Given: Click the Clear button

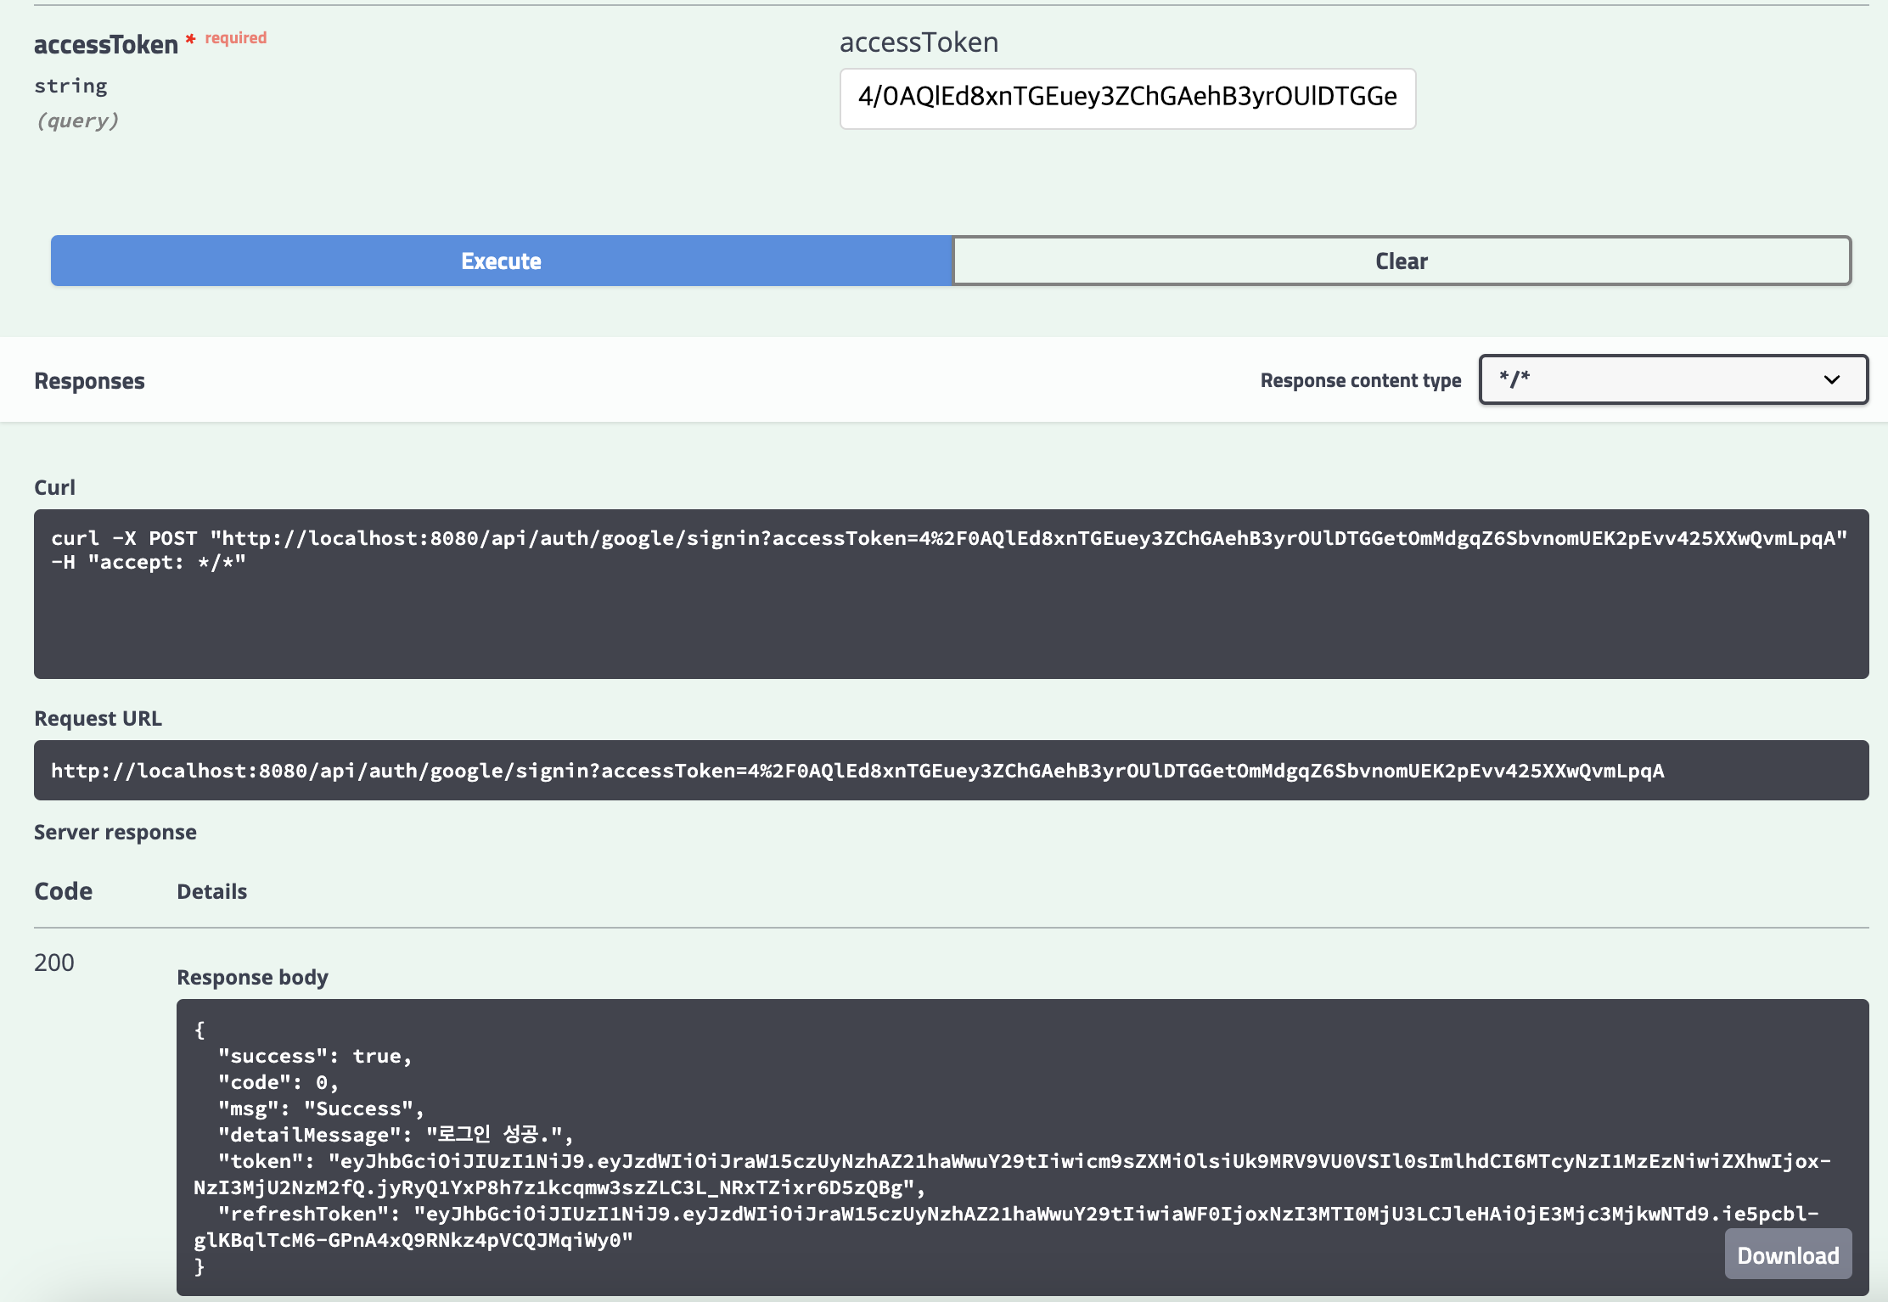Looking at the screenshot, I should [x=1402, y=261].
